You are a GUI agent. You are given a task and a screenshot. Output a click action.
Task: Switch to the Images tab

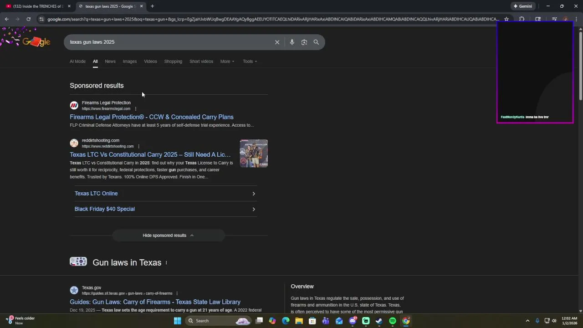pos(130,61)
